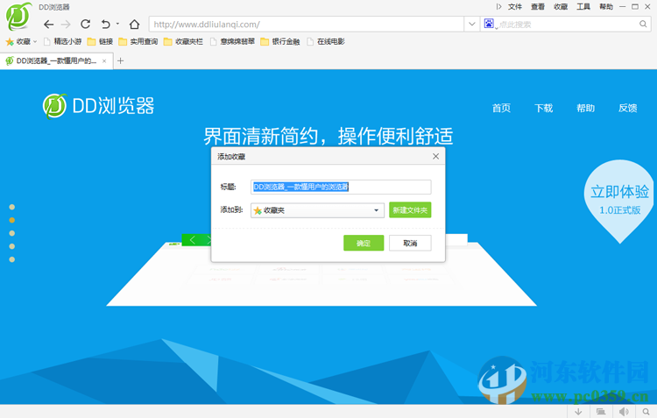Click the 点此搜索 search field

[568, 25]
